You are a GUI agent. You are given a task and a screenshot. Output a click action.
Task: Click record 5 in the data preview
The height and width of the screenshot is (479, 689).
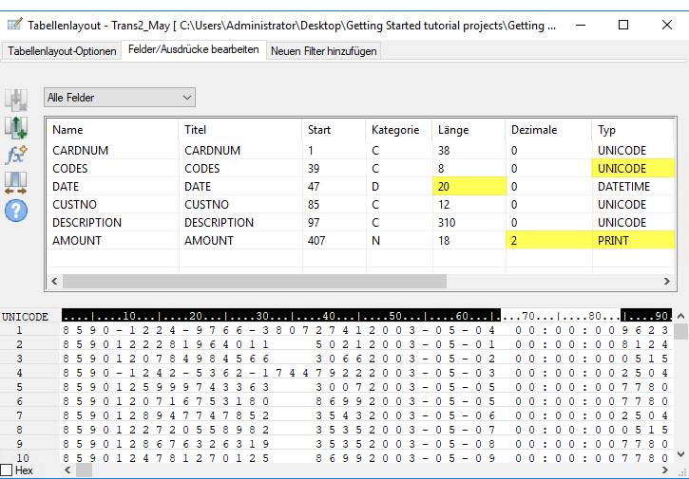click(18, 389)
